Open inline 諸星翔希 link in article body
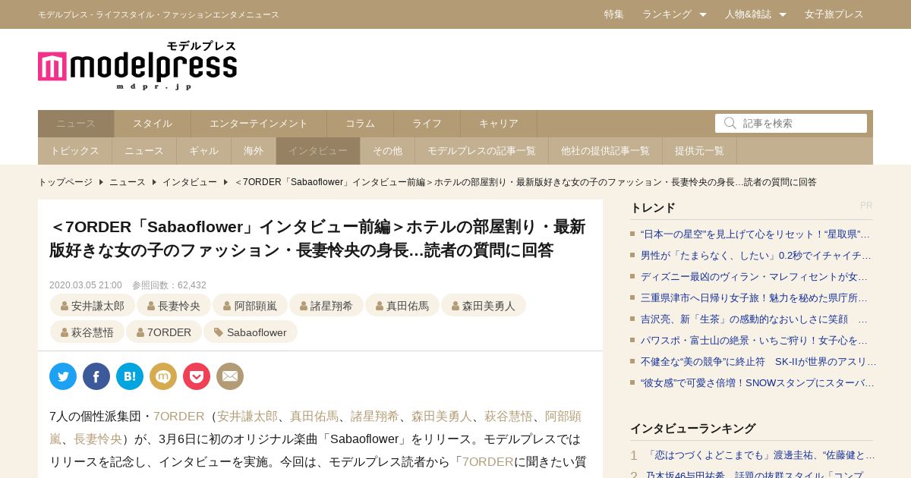 pos(375,416)
